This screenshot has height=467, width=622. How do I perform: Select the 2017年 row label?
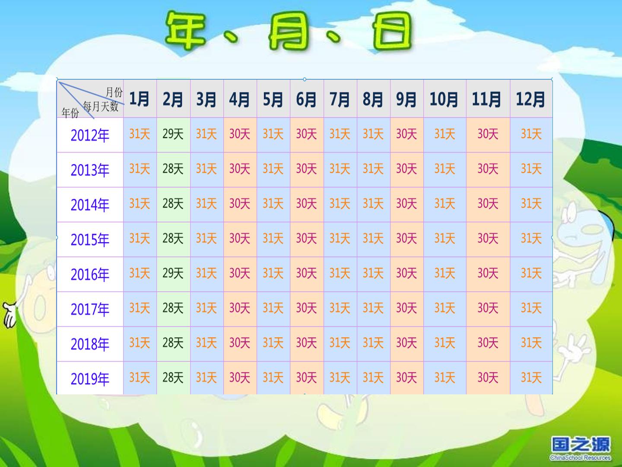click(90, 310)
